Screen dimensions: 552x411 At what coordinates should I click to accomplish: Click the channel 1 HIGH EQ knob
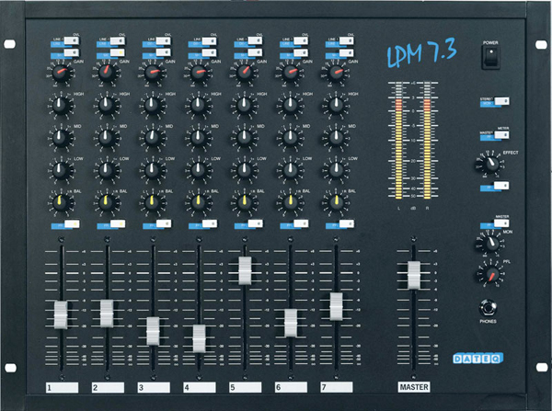pyautogui.click(x=61, y=105)
